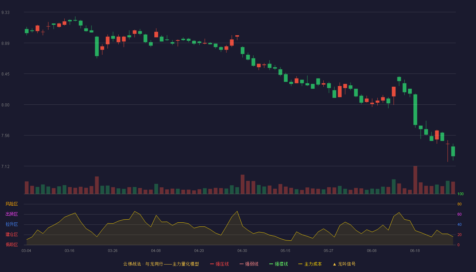Click the 05-15 date axis label
The image size is (476, 272).
point(285,251)
